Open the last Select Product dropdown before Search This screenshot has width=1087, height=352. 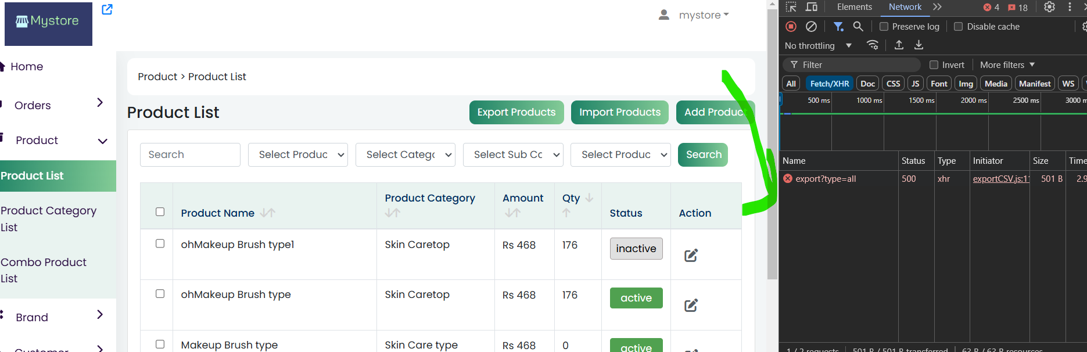point(621,155)
